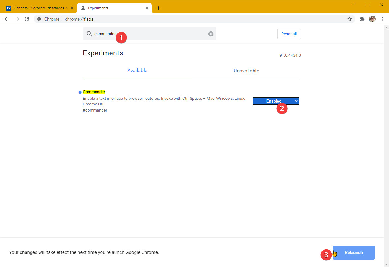
Task: Reload the page with the refresh icon
Action: (27, 19)
